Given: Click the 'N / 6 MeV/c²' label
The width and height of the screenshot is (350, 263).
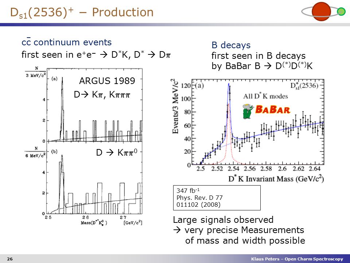Looking at the screenshot, I should (x=36, y=152).
